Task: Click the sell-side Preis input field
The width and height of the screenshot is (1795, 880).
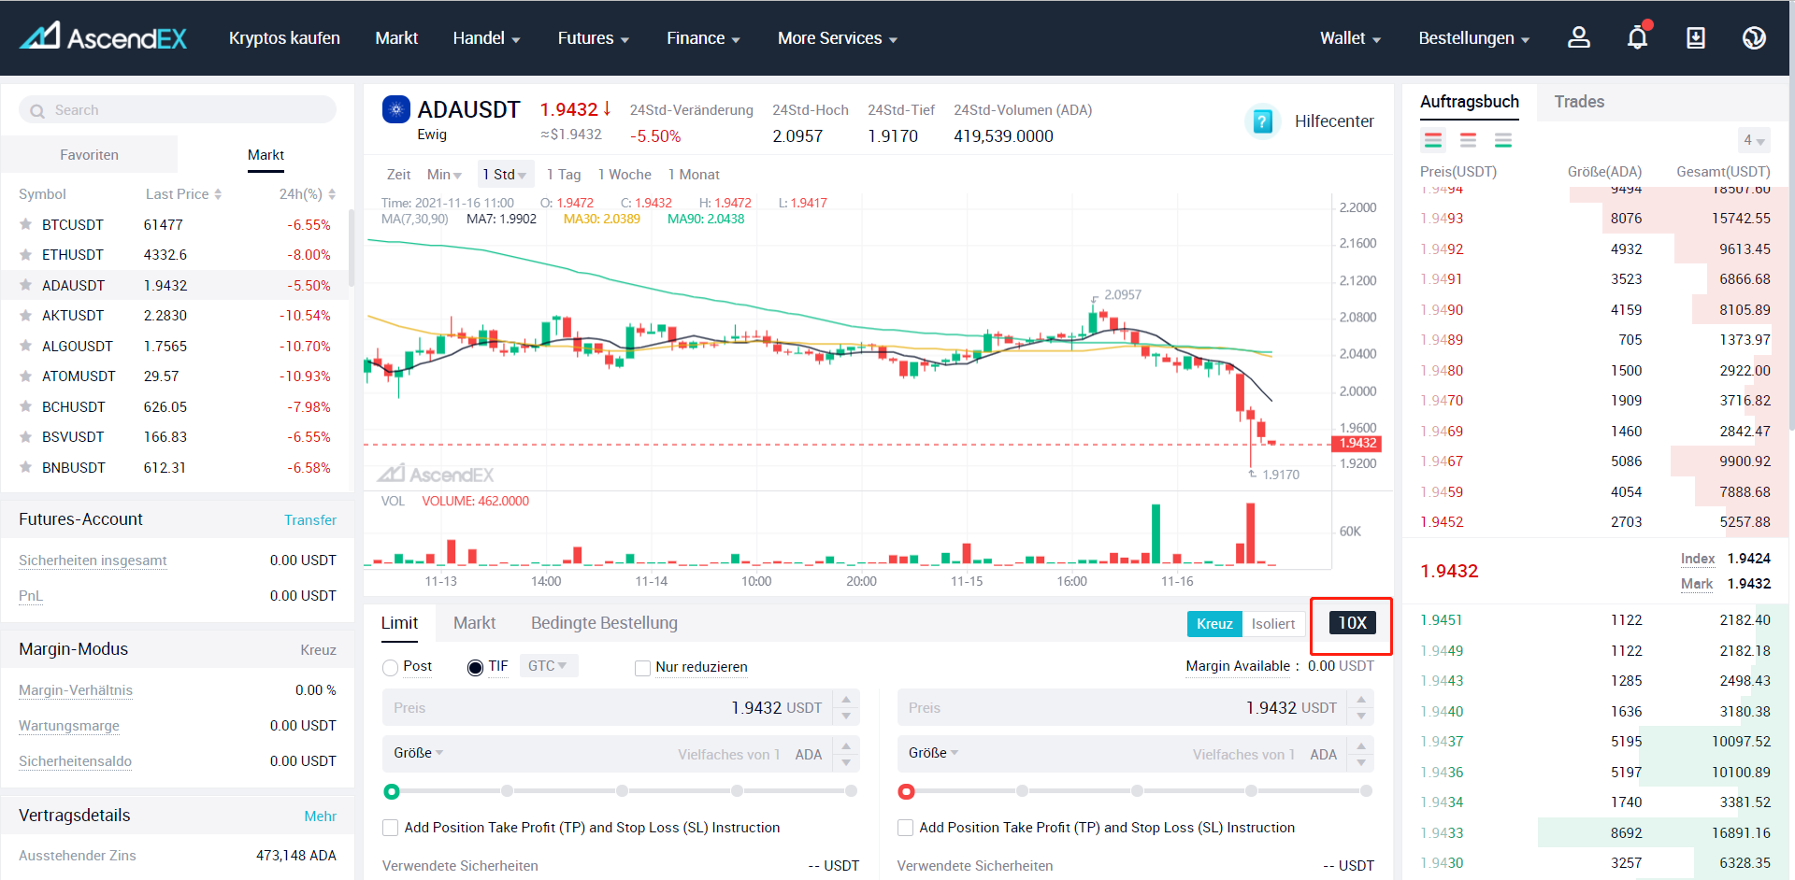Action: coord(1122,708)
